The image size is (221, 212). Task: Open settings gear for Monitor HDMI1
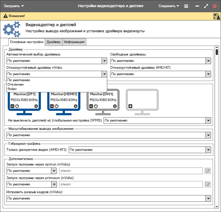coord(76,106)
